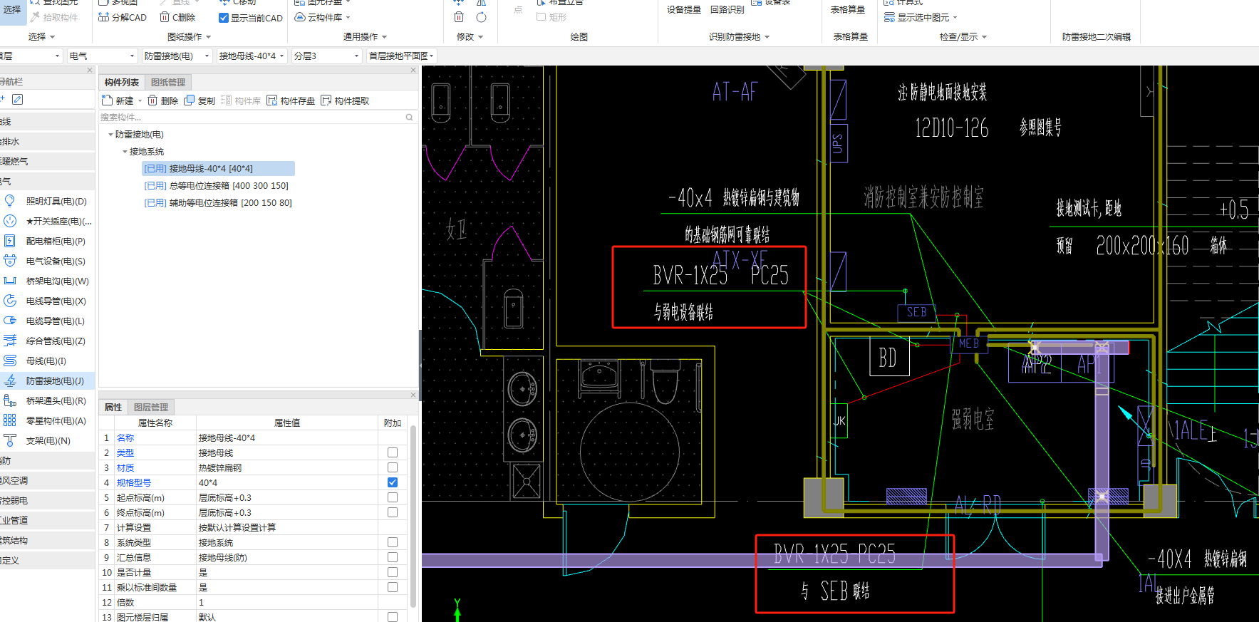Open the 防雷接地(电) type dropdown

click(x=177, y=56)
